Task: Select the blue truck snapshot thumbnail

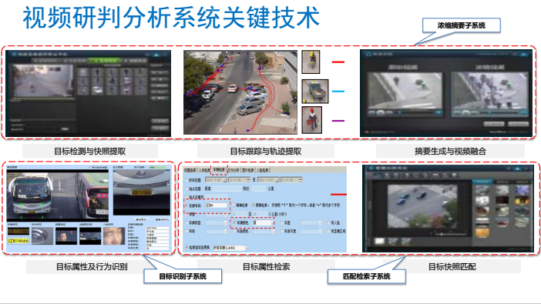Action: [315, 92]
